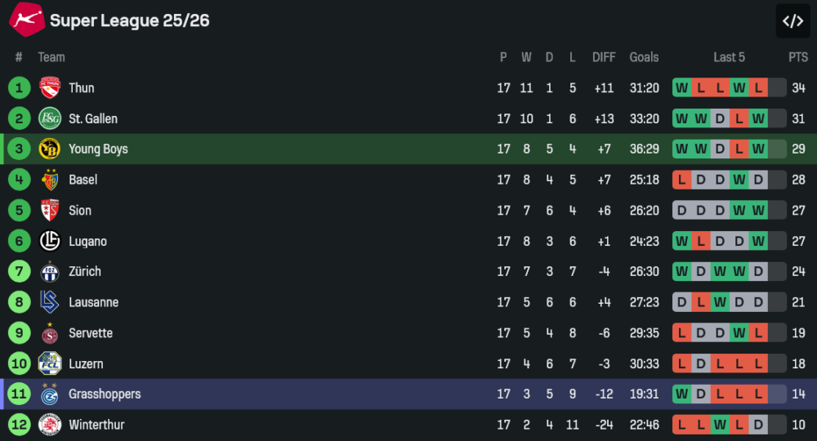Viewport: 817px width, 441px height.
Task: Click the Super League 25/26 title
Action: [129, 21]
